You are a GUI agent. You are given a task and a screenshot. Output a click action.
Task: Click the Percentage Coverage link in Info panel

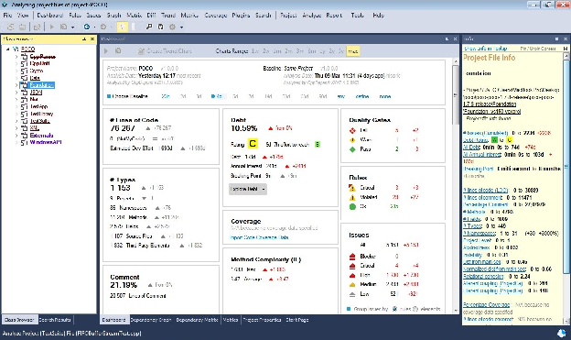(x=487, y=304)
